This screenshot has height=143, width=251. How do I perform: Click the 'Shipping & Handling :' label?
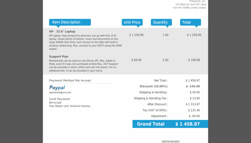pos(154,92)
